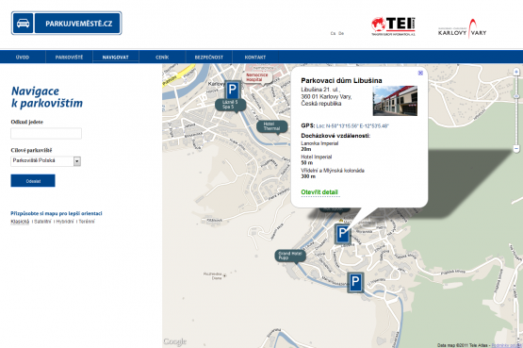Screen dimensions: 523x348
Task: Click the Odkud jedete input field
Action: pos(46,134)
